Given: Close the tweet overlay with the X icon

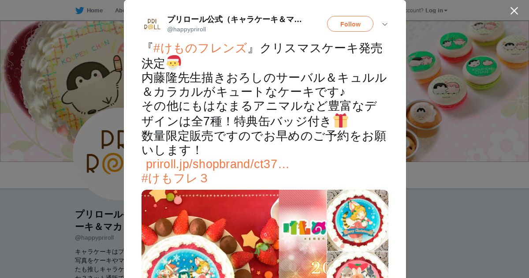Looking at the screenshot, I should [514, 11].
